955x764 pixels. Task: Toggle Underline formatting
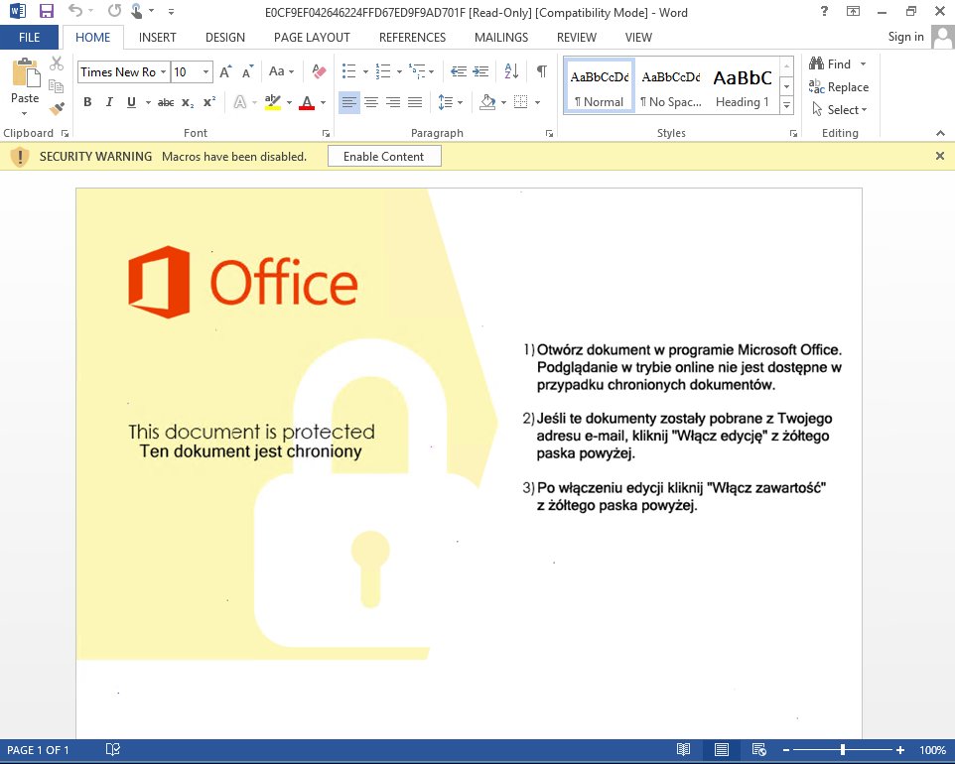[131, 102]
